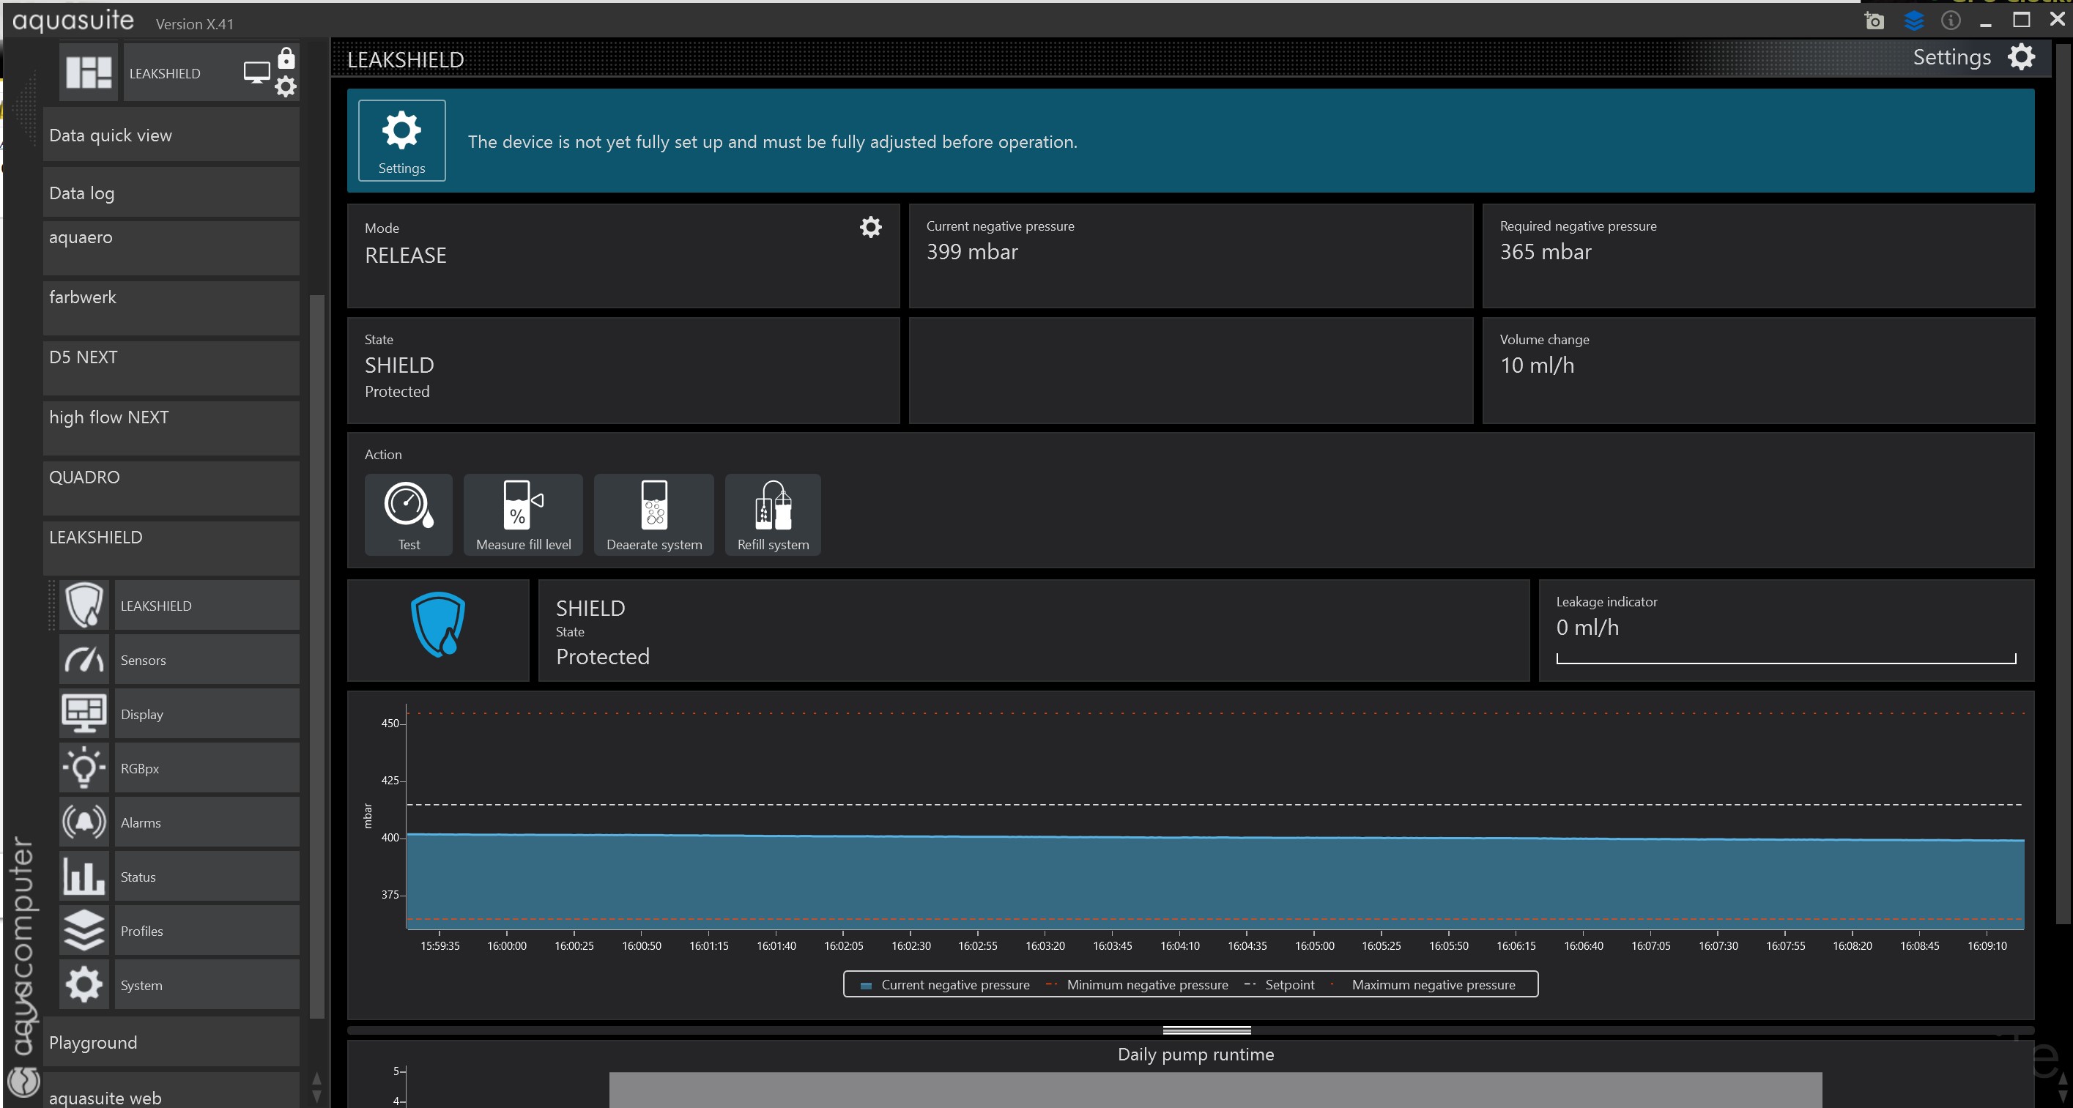Click the top-right Settings gear

click(x=2021, y=57)
